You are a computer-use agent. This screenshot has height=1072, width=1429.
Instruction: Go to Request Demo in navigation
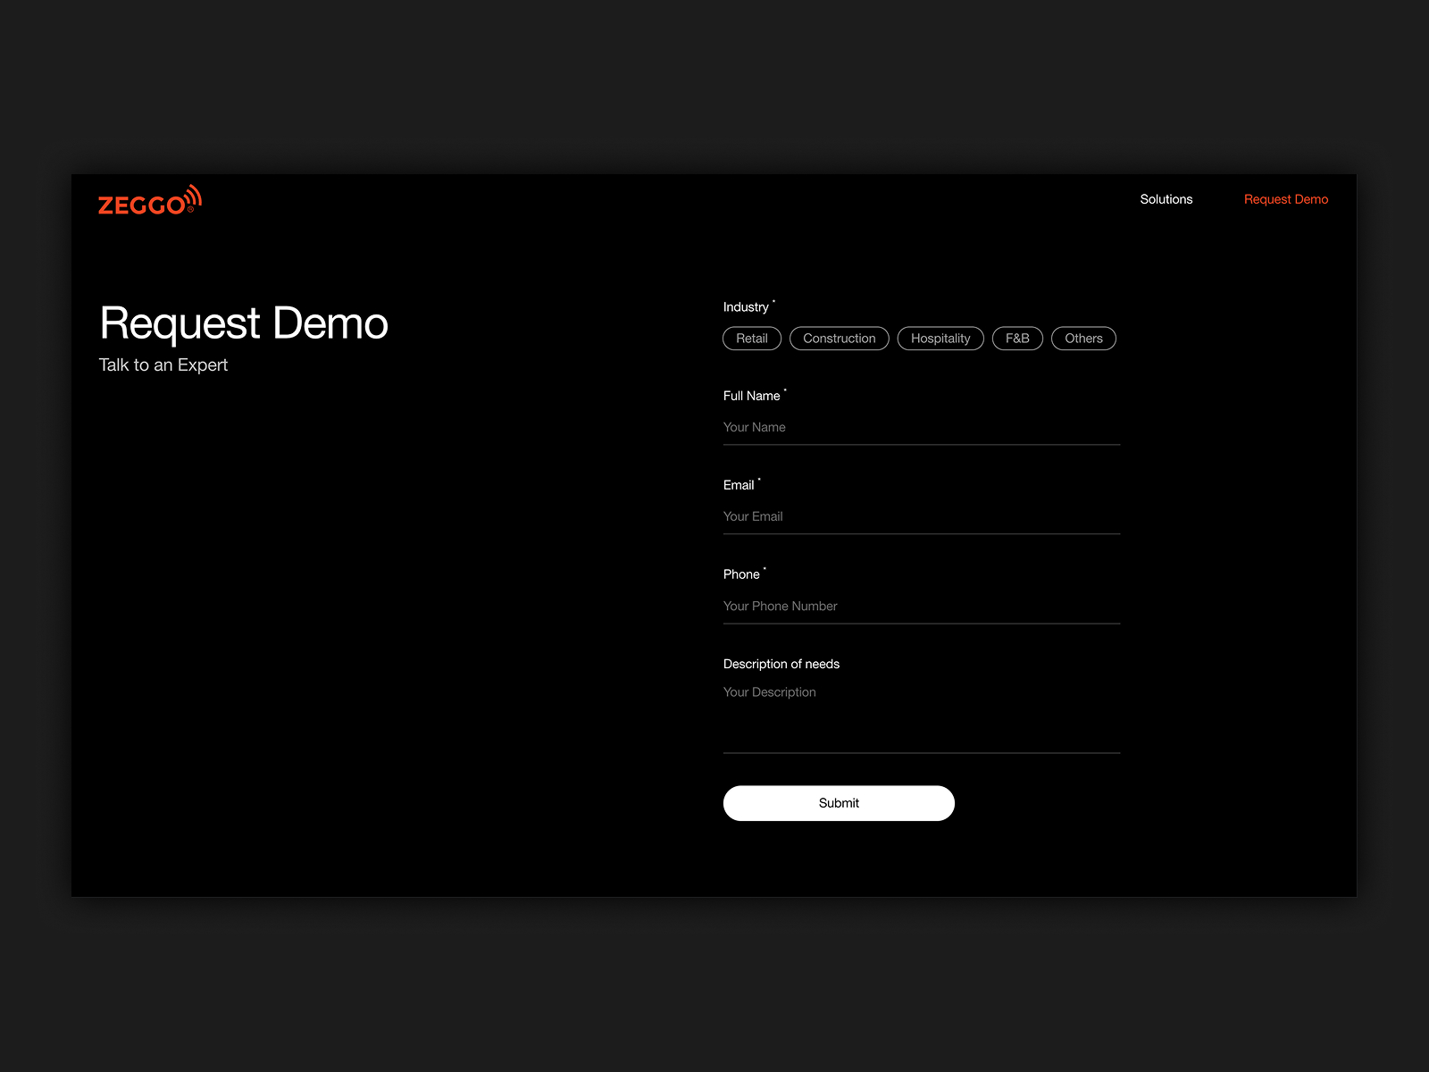[x=1285, y=199]
